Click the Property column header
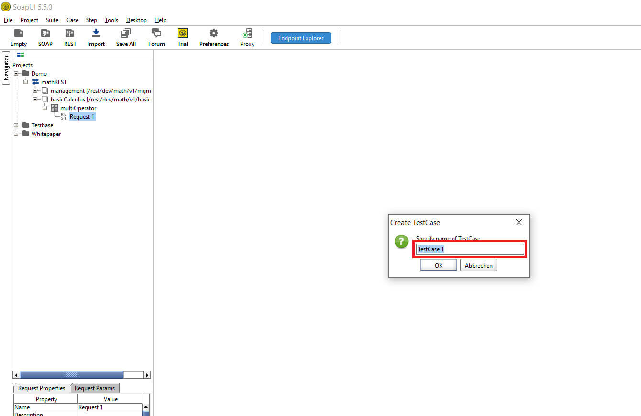This screenshot has width=641, height=416. [46, 399]
